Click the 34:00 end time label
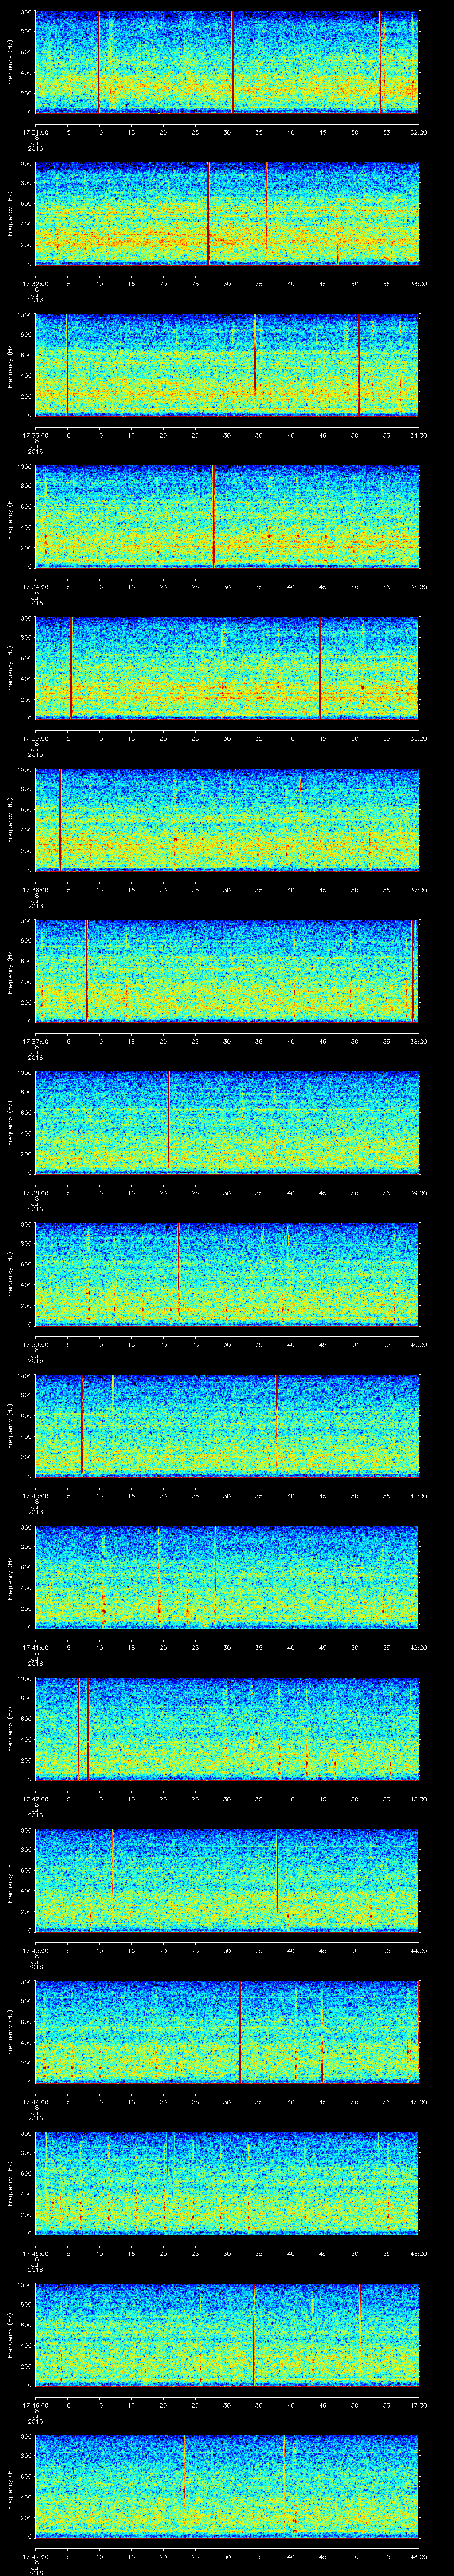This screenshot has width=454, height=2576. (419, 435)
